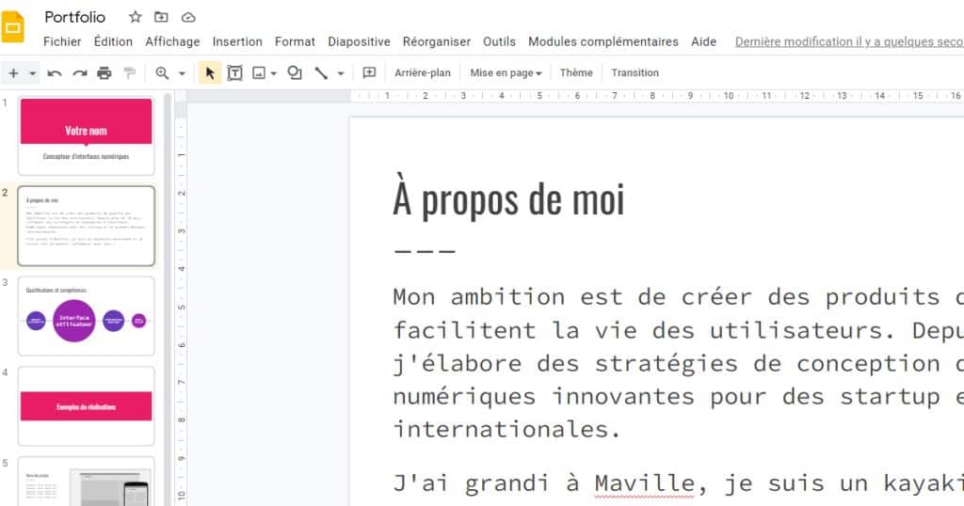This screenshot has height=506, width=964.
Task: Check cloud save status icon
Action: click(188, 17)
